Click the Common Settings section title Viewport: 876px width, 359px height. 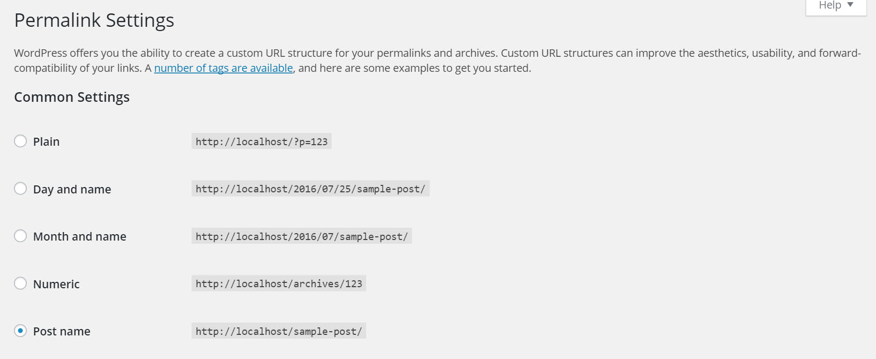point(71,97)
